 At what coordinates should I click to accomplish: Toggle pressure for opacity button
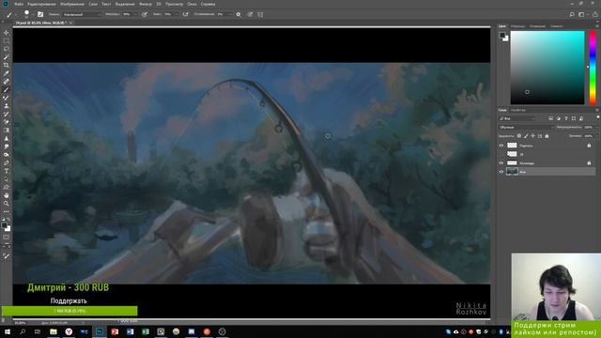click(145, 14)
